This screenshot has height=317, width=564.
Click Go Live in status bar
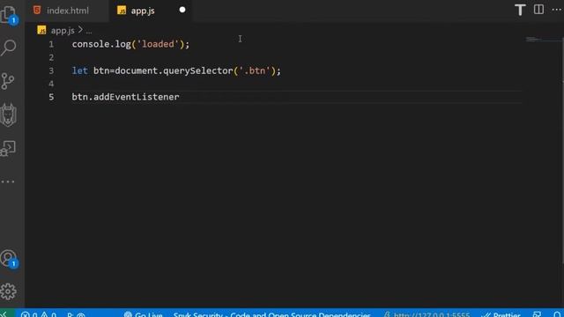coord(143,314)
